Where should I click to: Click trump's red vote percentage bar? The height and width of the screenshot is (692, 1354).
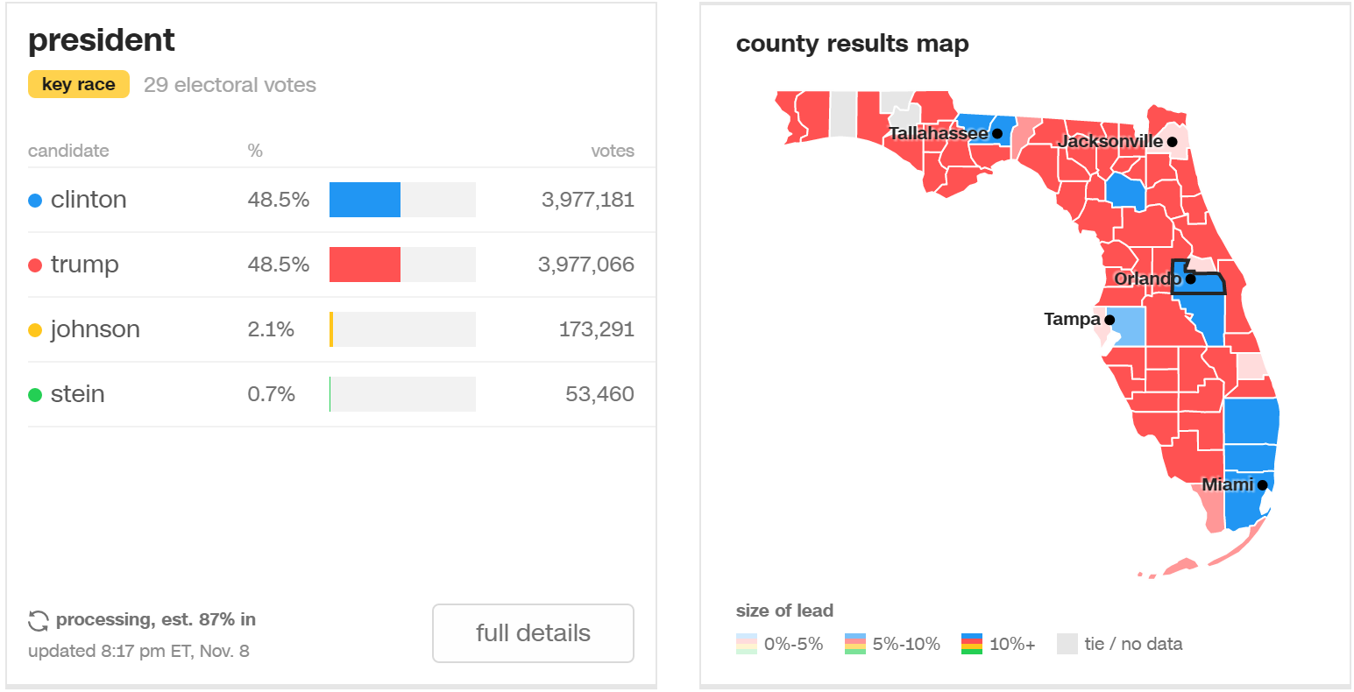coord(365,265)
